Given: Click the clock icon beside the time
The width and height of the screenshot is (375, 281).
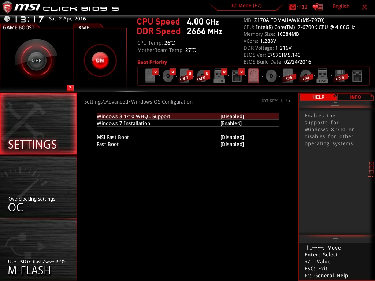Looking at the screenshot, I should pyautogui.click(x=7, y=19).
